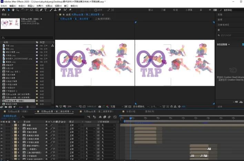
Task: Hide layer 1 with its eye icon
Action: [2, 125]
